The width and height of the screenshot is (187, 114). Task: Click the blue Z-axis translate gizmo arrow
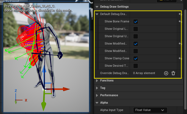coord(44,69)
